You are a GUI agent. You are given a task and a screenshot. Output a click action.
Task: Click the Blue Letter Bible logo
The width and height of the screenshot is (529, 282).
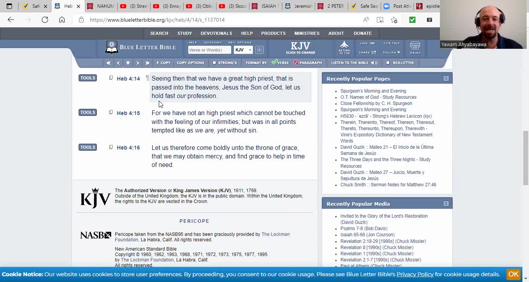pyautogui.click(x=140, y=48)
